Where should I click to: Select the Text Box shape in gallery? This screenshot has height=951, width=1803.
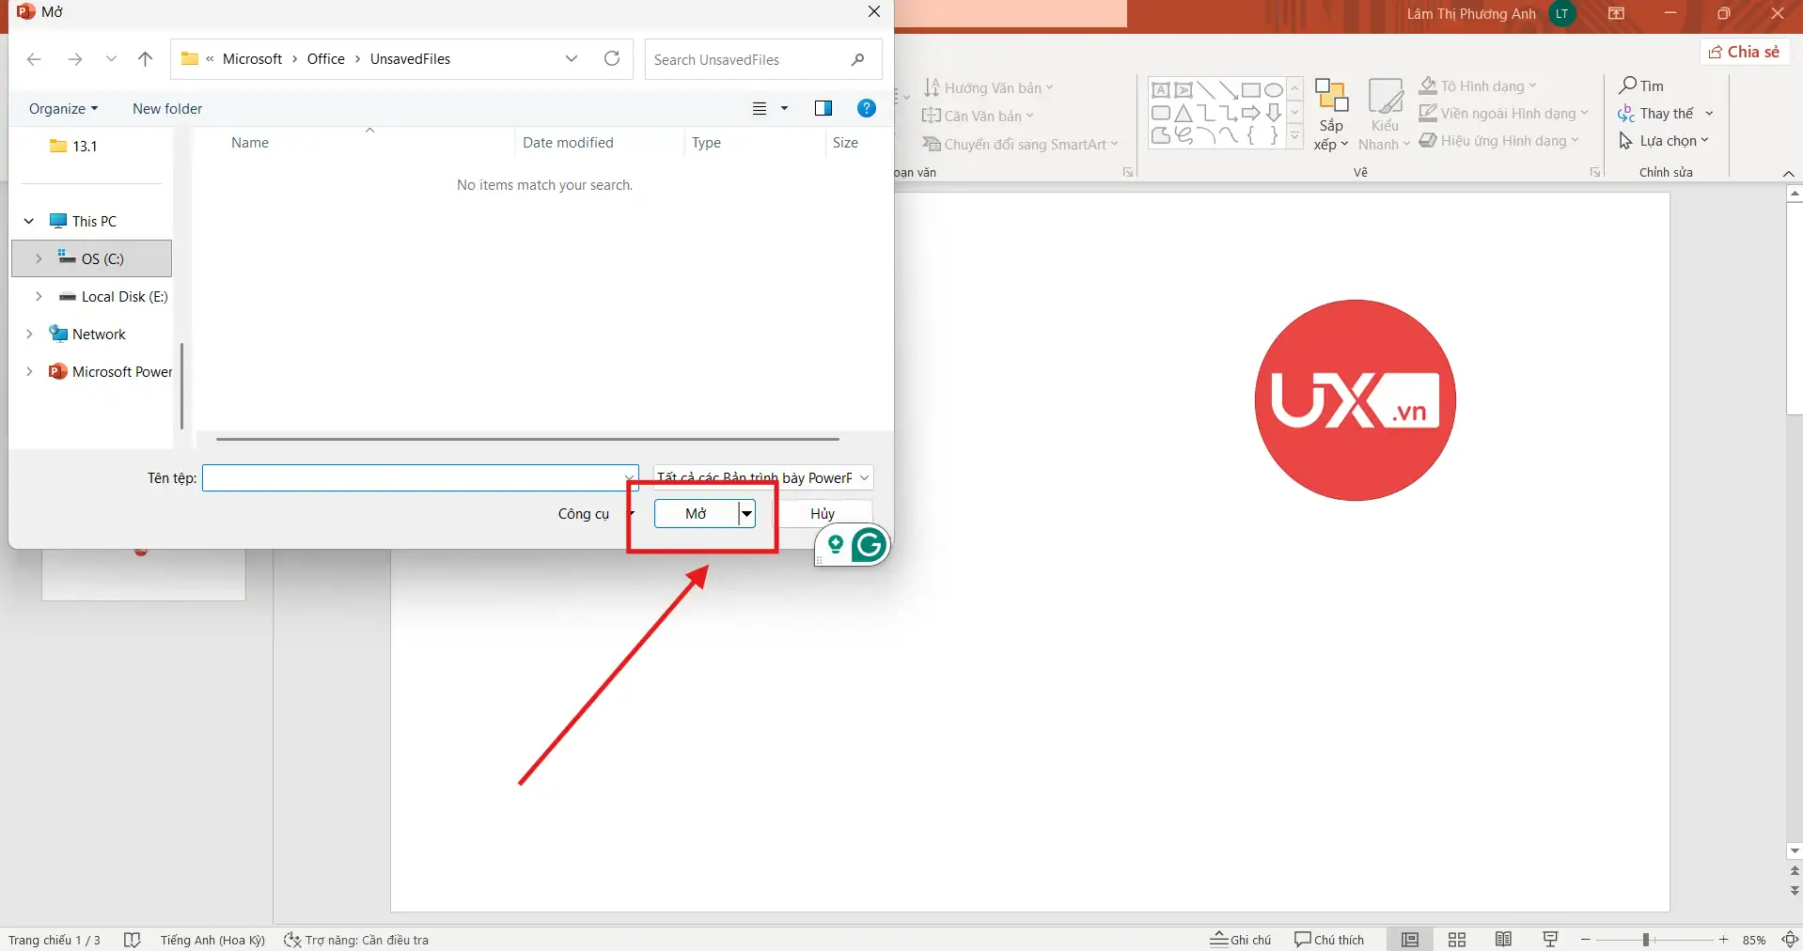pos(1161,90)
